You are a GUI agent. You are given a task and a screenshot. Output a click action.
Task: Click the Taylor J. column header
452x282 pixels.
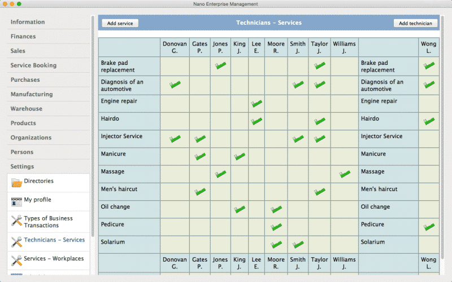pyautogui.click(x=319, y=47)
